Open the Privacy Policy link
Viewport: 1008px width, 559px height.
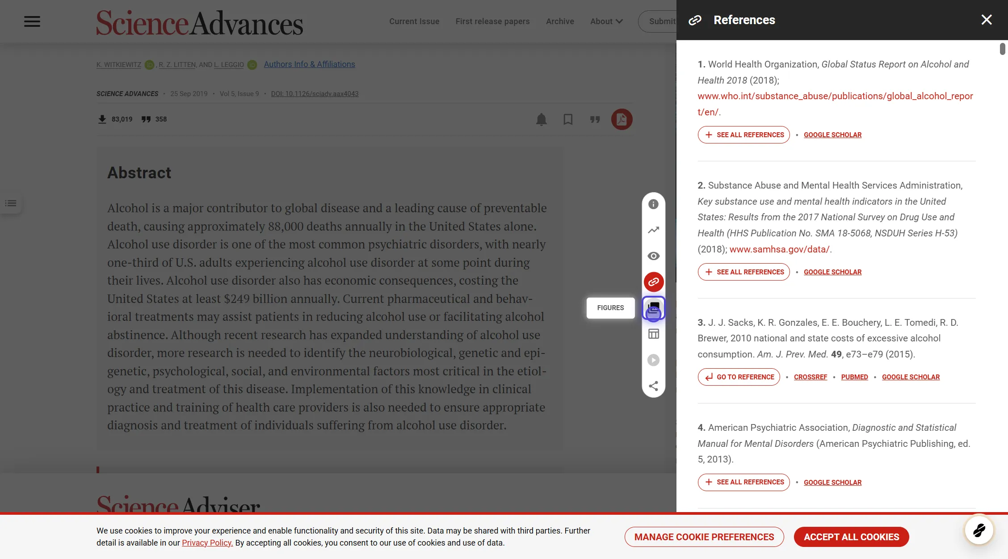pyautogui.click(x=207, y=543)
